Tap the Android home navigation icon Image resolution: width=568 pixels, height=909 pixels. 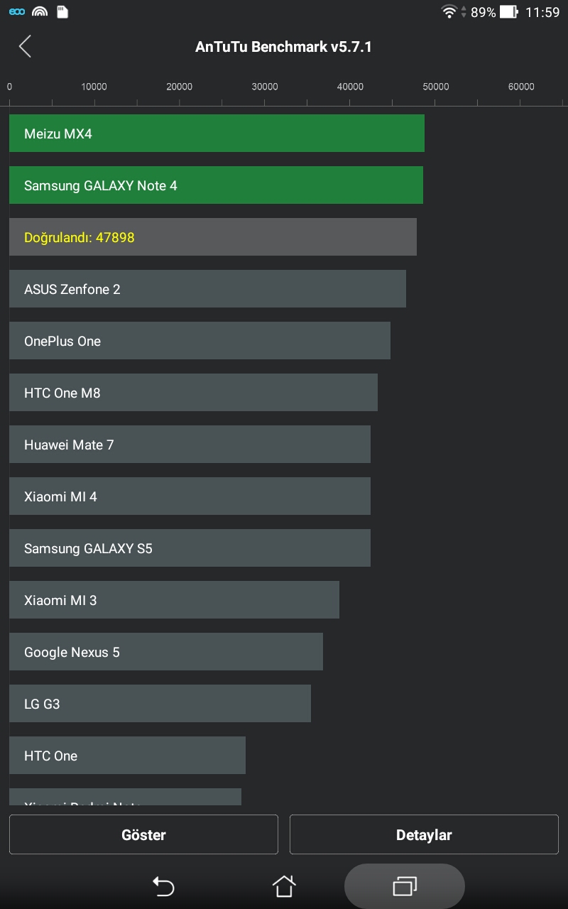pyautogui.click(x=284, y=886)
